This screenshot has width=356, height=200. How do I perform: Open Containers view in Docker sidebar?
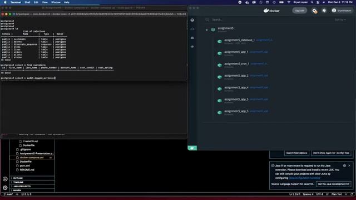click(x=192, y=20)
